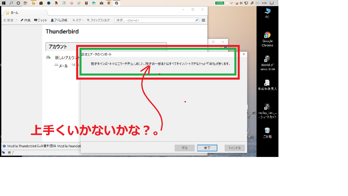The image size is (348, 196).
Task: Click the info icon in Thunderbird footer
Action: coord(4,146)
